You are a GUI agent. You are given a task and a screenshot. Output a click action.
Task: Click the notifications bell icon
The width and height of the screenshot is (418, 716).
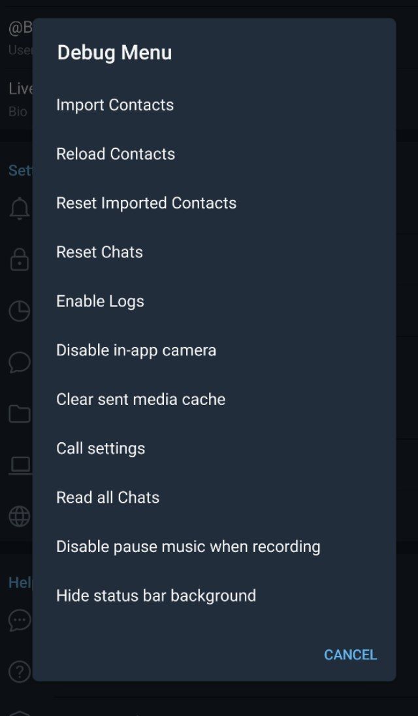coord(20,209)
